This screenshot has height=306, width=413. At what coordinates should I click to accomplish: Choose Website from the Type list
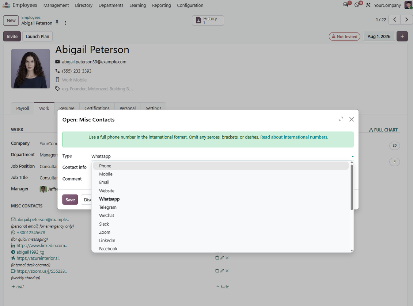[x=221, y=191]
